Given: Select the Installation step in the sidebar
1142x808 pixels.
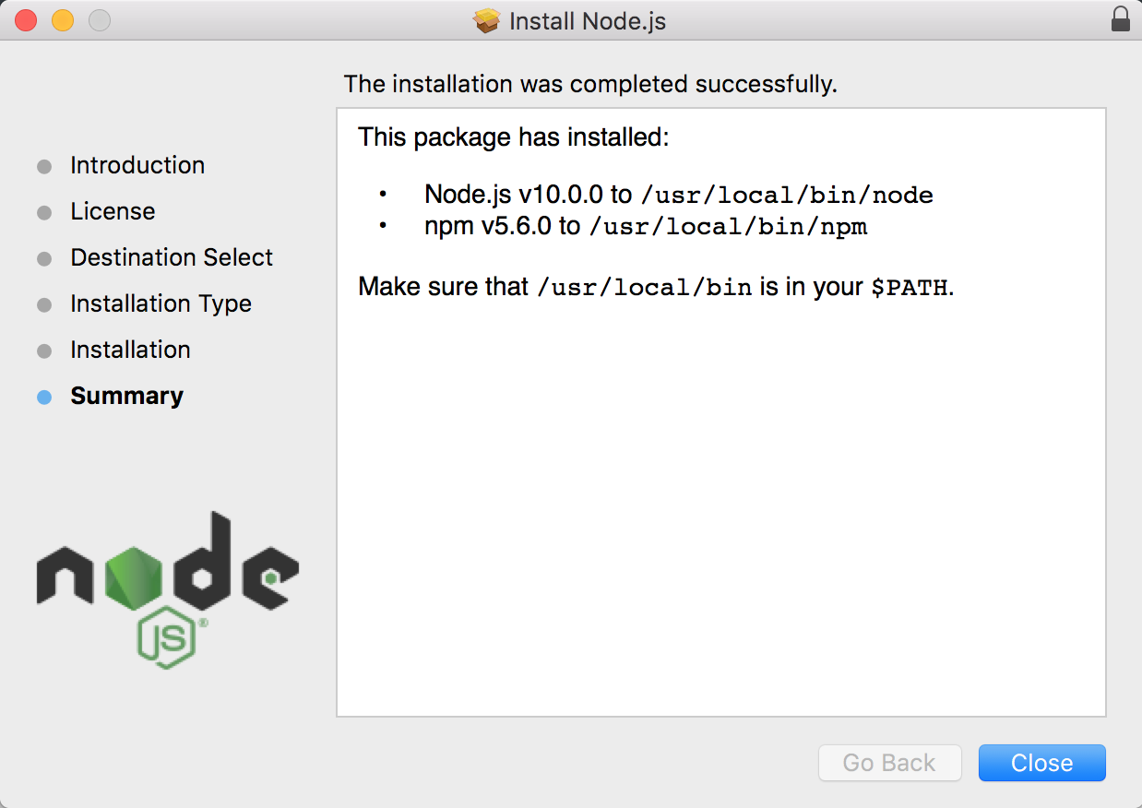Looking at the screenshot, I should coord(130,350).
